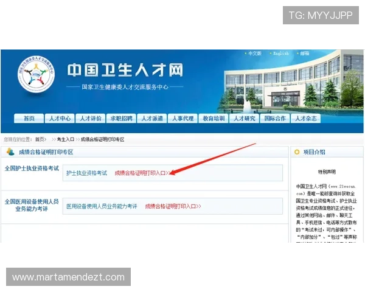
Task: Open the 人才派遣 navigation tab
Action: click(x=151, y=119)
